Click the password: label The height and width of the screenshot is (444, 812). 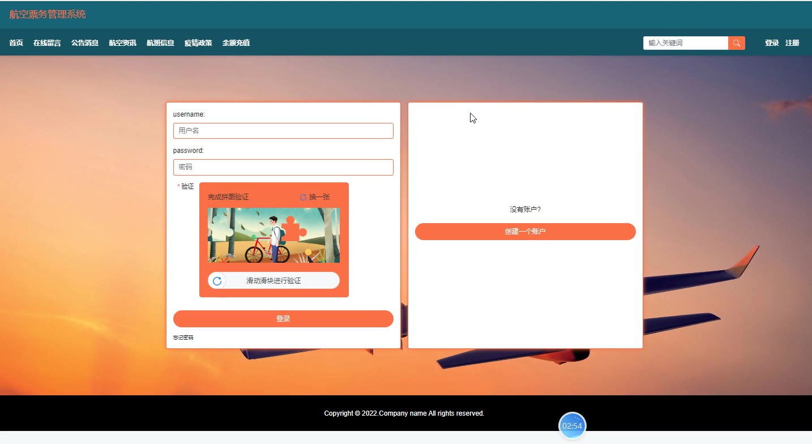pos(189,151)
